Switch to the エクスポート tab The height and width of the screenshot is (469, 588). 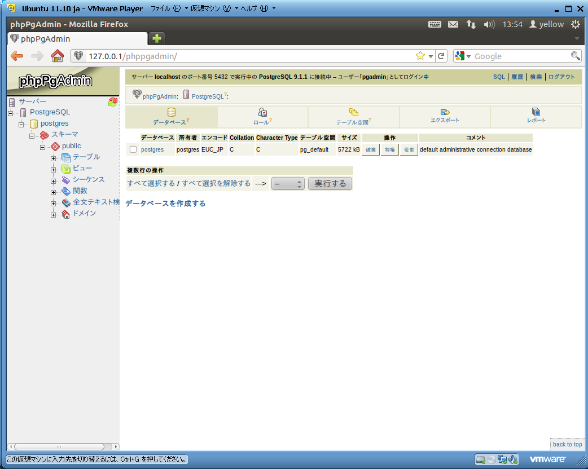pos(445,116)
